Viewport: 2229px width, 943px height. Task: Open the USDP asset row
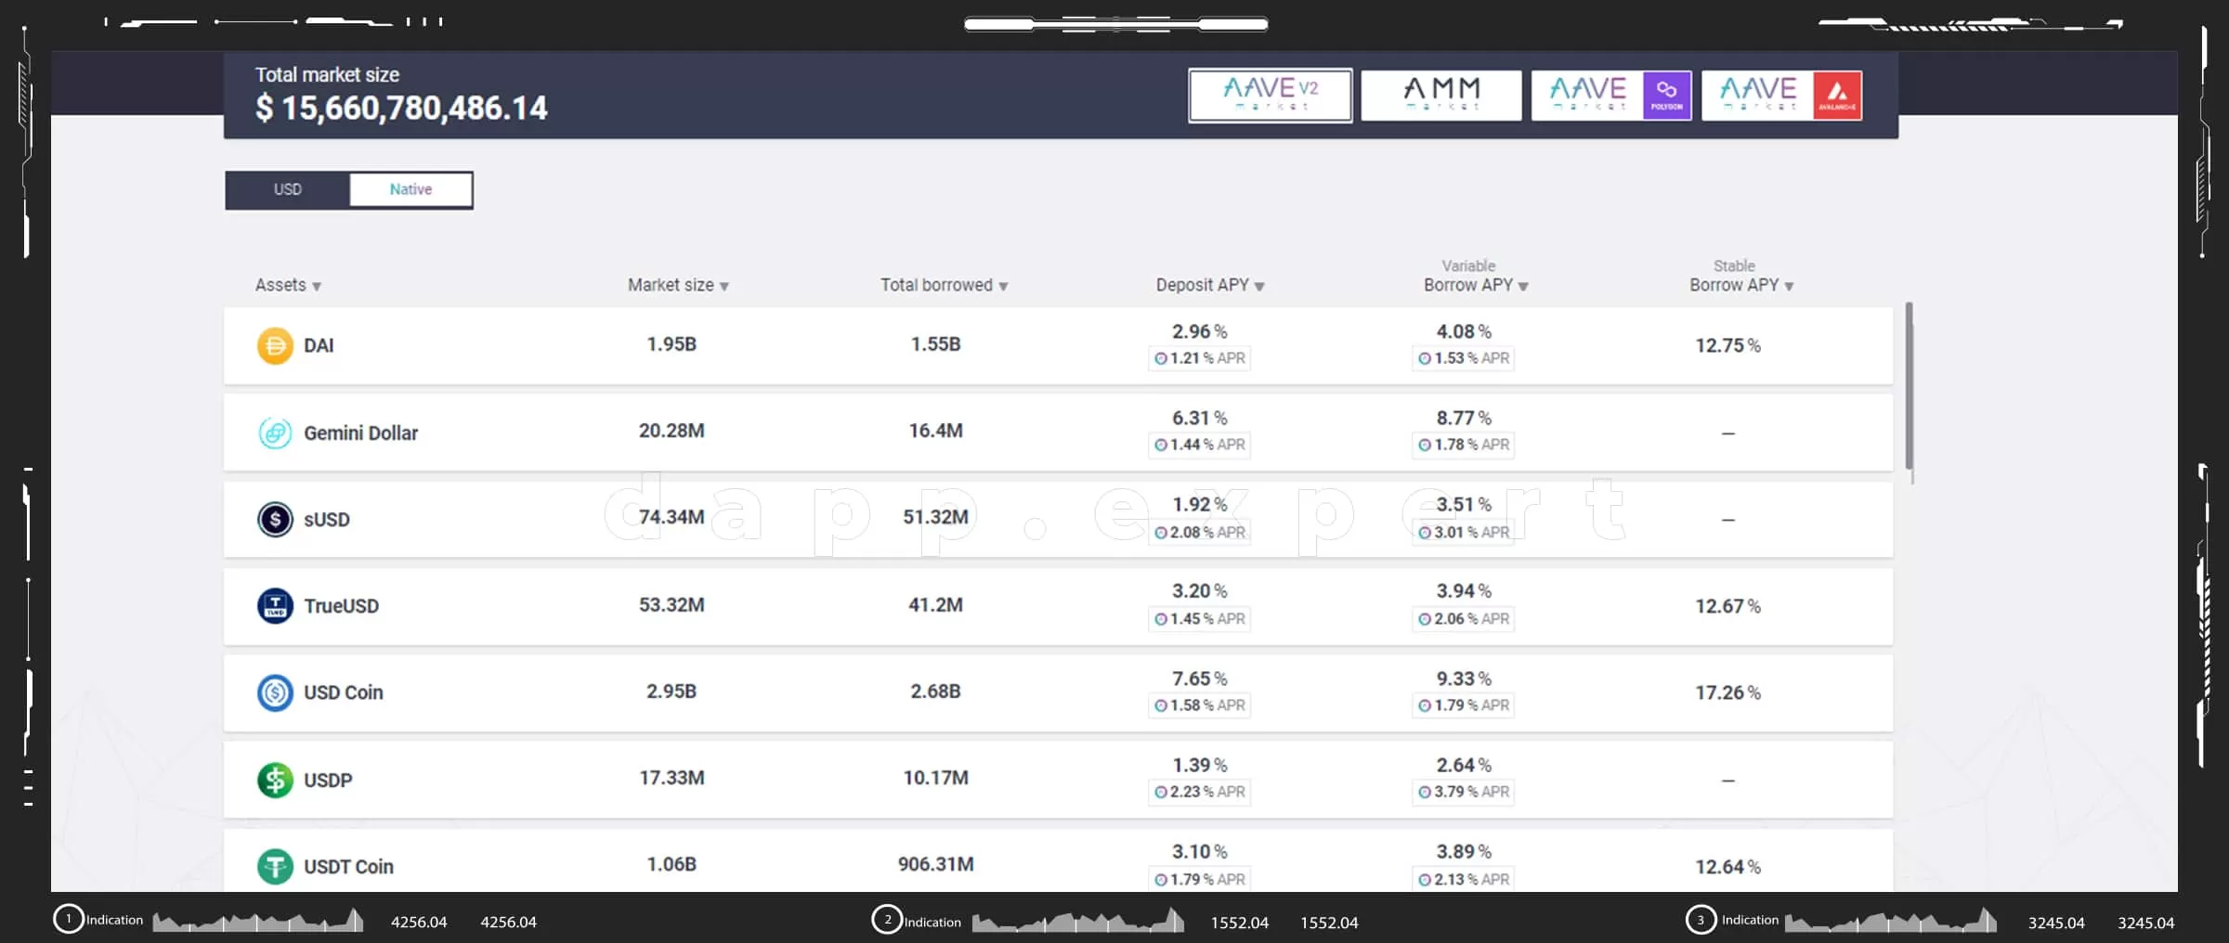(x=1058, y=780)
